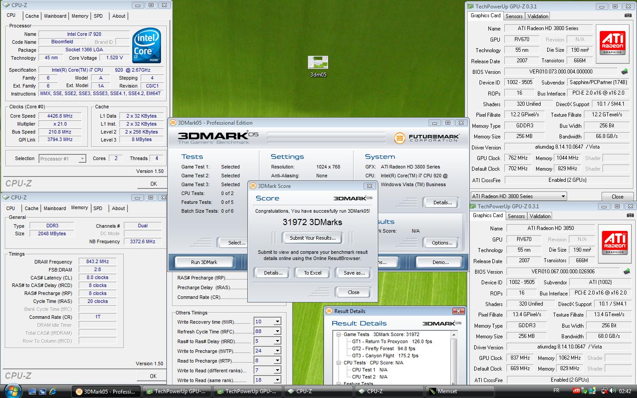Switch to Sensors tab in top GPU-Z

point(514,16)
